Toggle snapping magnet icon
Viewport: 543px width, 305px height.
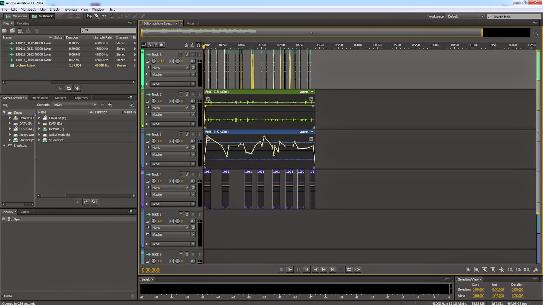click(x=199, y=45)
